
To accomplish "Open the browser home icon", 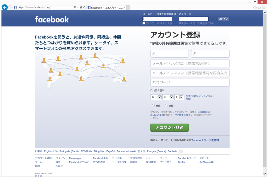I will click(255, 7).
